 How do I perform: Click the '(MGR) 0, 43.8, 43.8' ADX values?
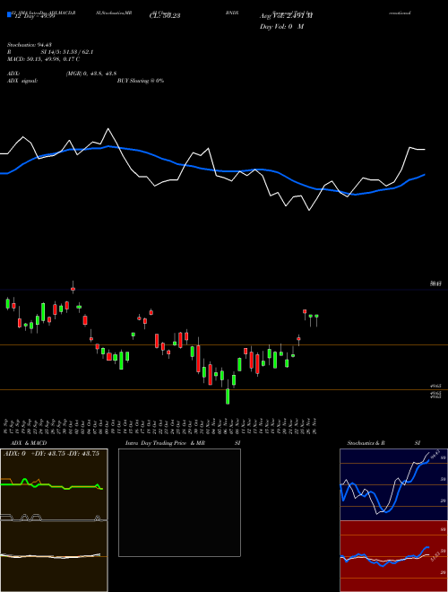coord(91,74)
